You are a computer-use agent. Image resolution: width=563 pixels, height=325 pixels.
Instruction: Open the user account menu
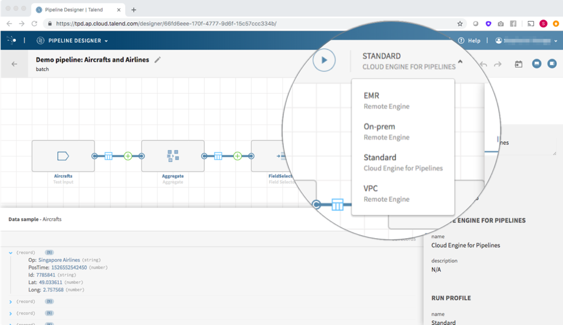pyautogui.click(x=526, y=41)
